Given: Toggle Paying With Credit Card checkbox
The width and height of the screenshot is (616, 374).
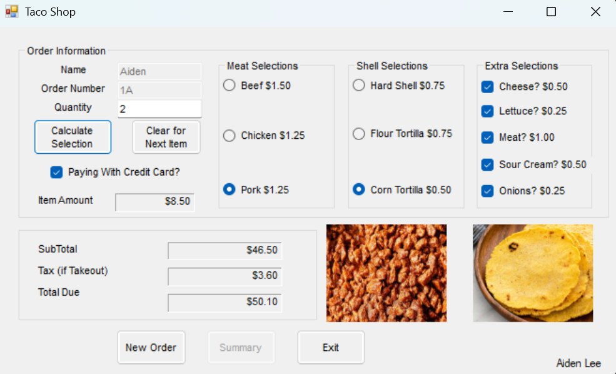Looking at the screenshot, I should pos(57,172).
